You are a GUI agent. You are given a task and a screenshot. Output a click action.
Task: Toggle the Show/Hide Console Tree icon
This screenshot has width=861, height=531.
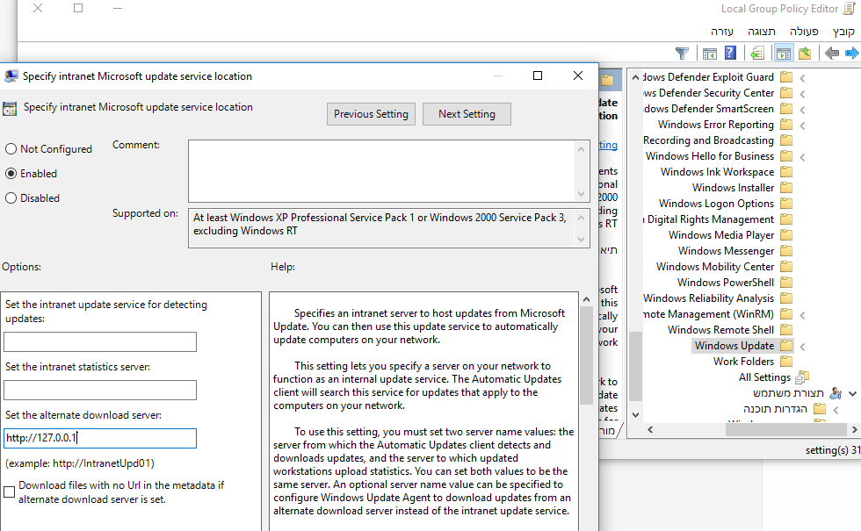(784, 54)
